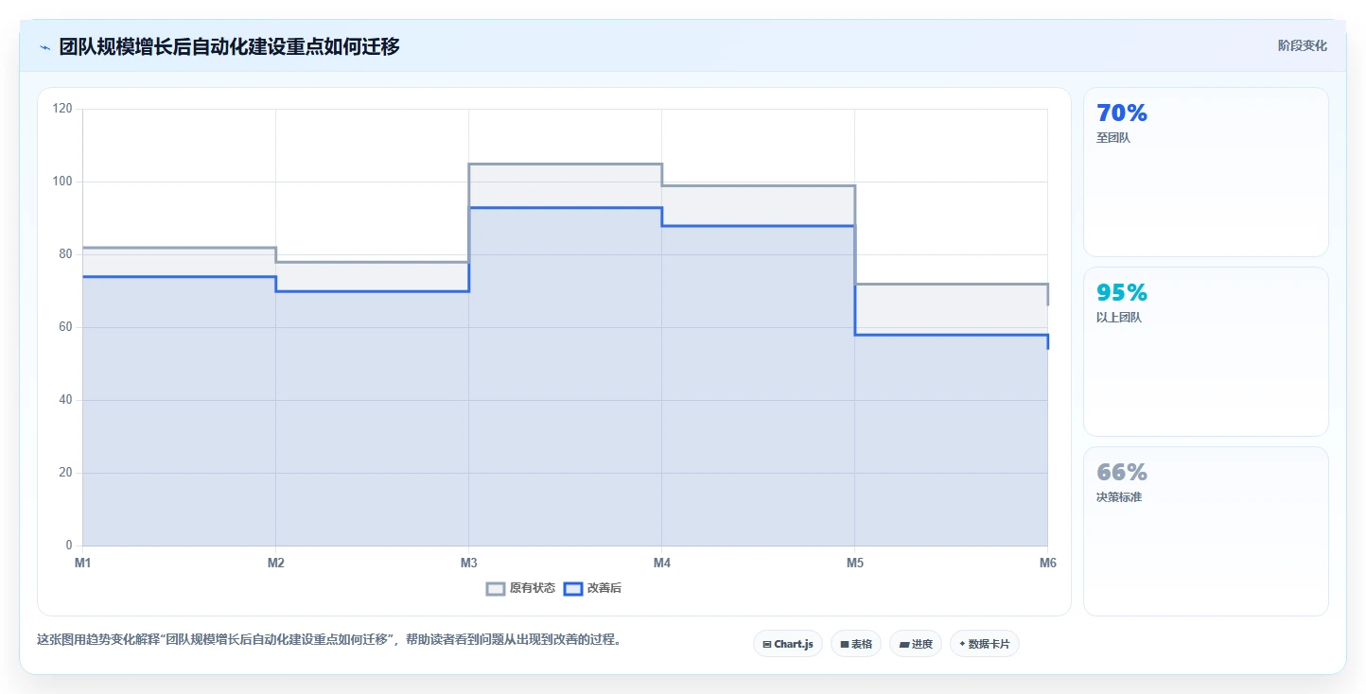1366x694 pixels.
Task: Click the M5 axis label
Action: [855, 564]
